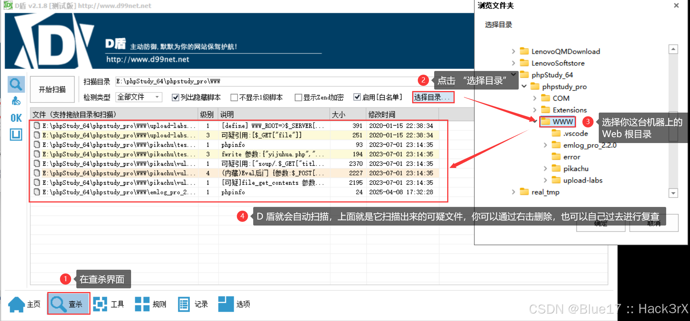The height and width of the screenshot is (321, 690).
Task: Click folder tree scrollbar up arrow
Action: coord(673,49)
